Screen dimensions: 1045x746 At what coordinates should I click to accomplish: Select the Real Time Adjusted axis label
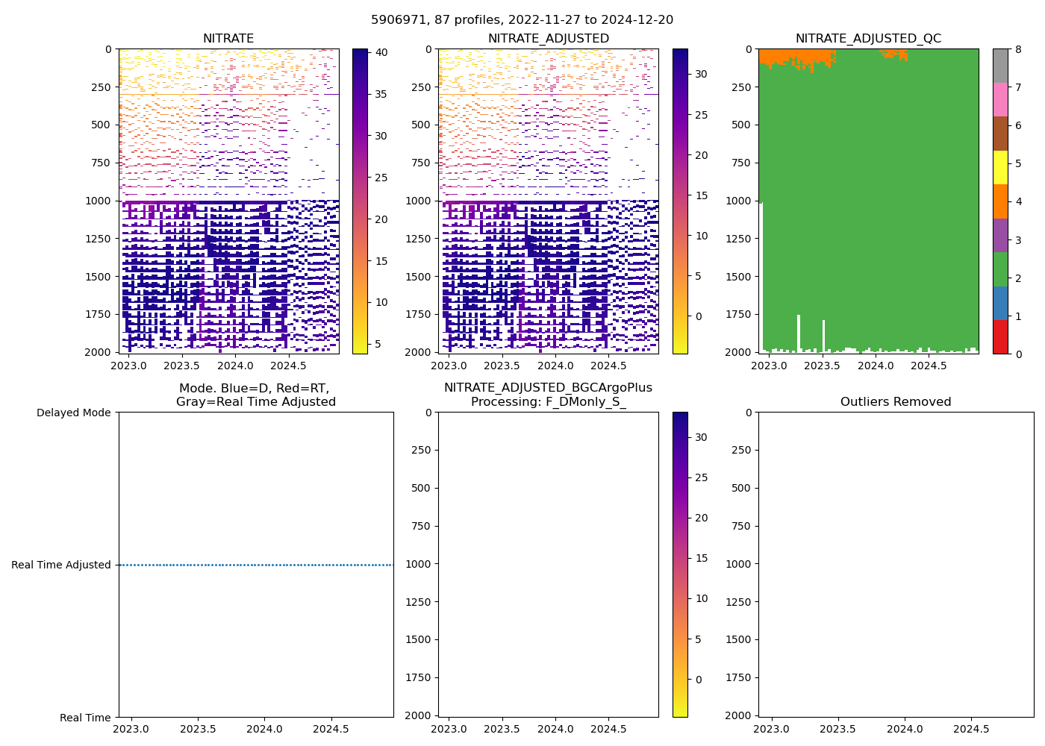[x=61, y=565]
